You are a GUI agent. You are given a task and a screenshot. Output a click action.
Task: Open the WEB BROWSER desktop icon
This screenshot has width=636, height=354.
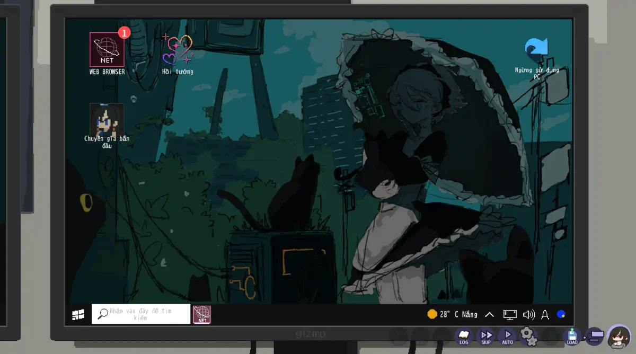click(107, 50)
